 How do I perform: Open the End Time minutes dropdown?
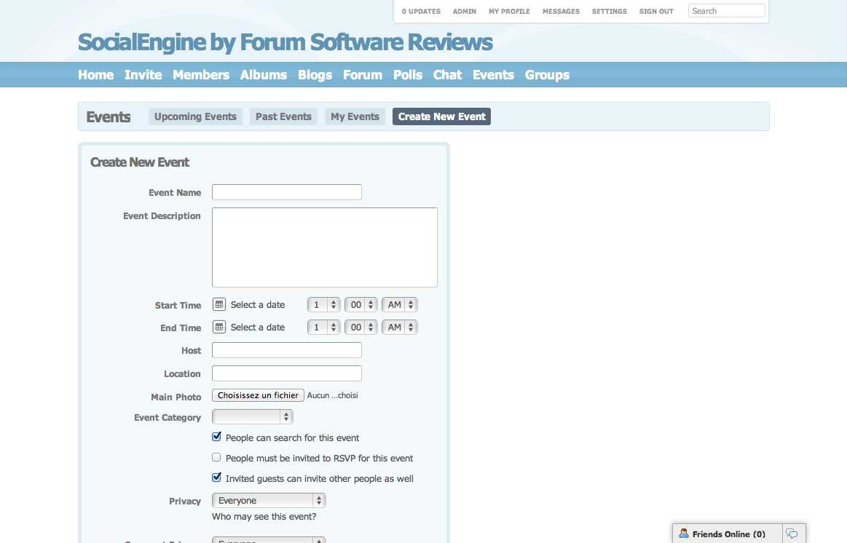click(361, 328)
